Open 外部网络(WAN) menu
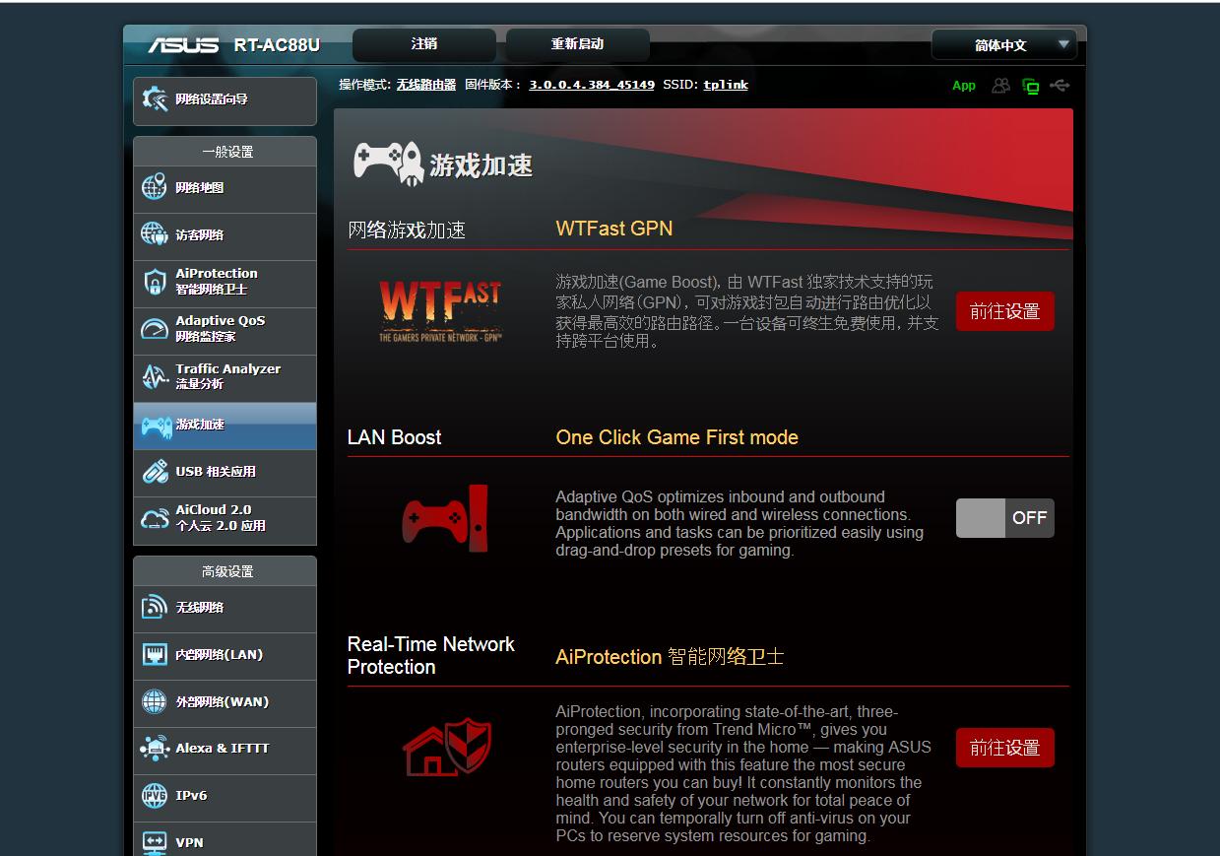Viewport: 1220px width, 856px height. coord(225,702)
